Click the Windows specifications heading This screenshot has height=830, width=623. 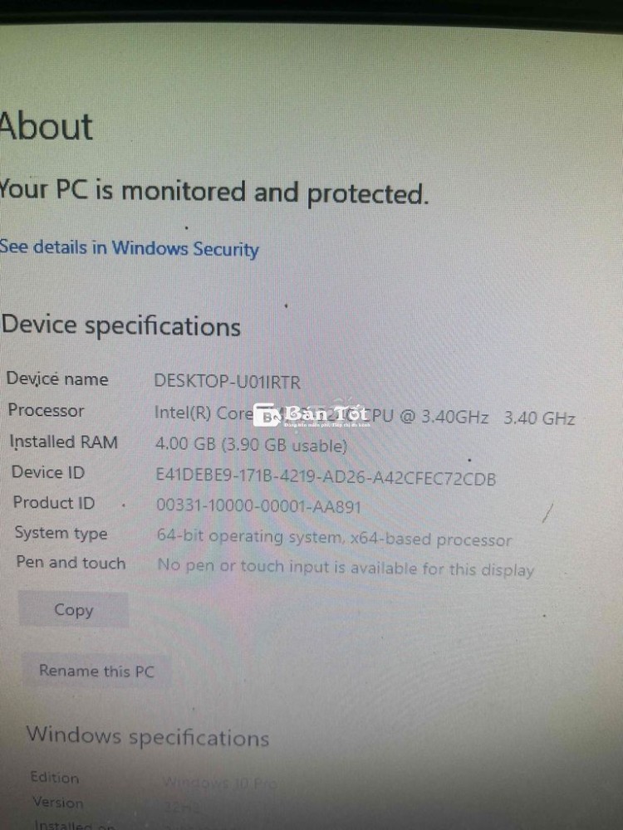click(148, 736)
